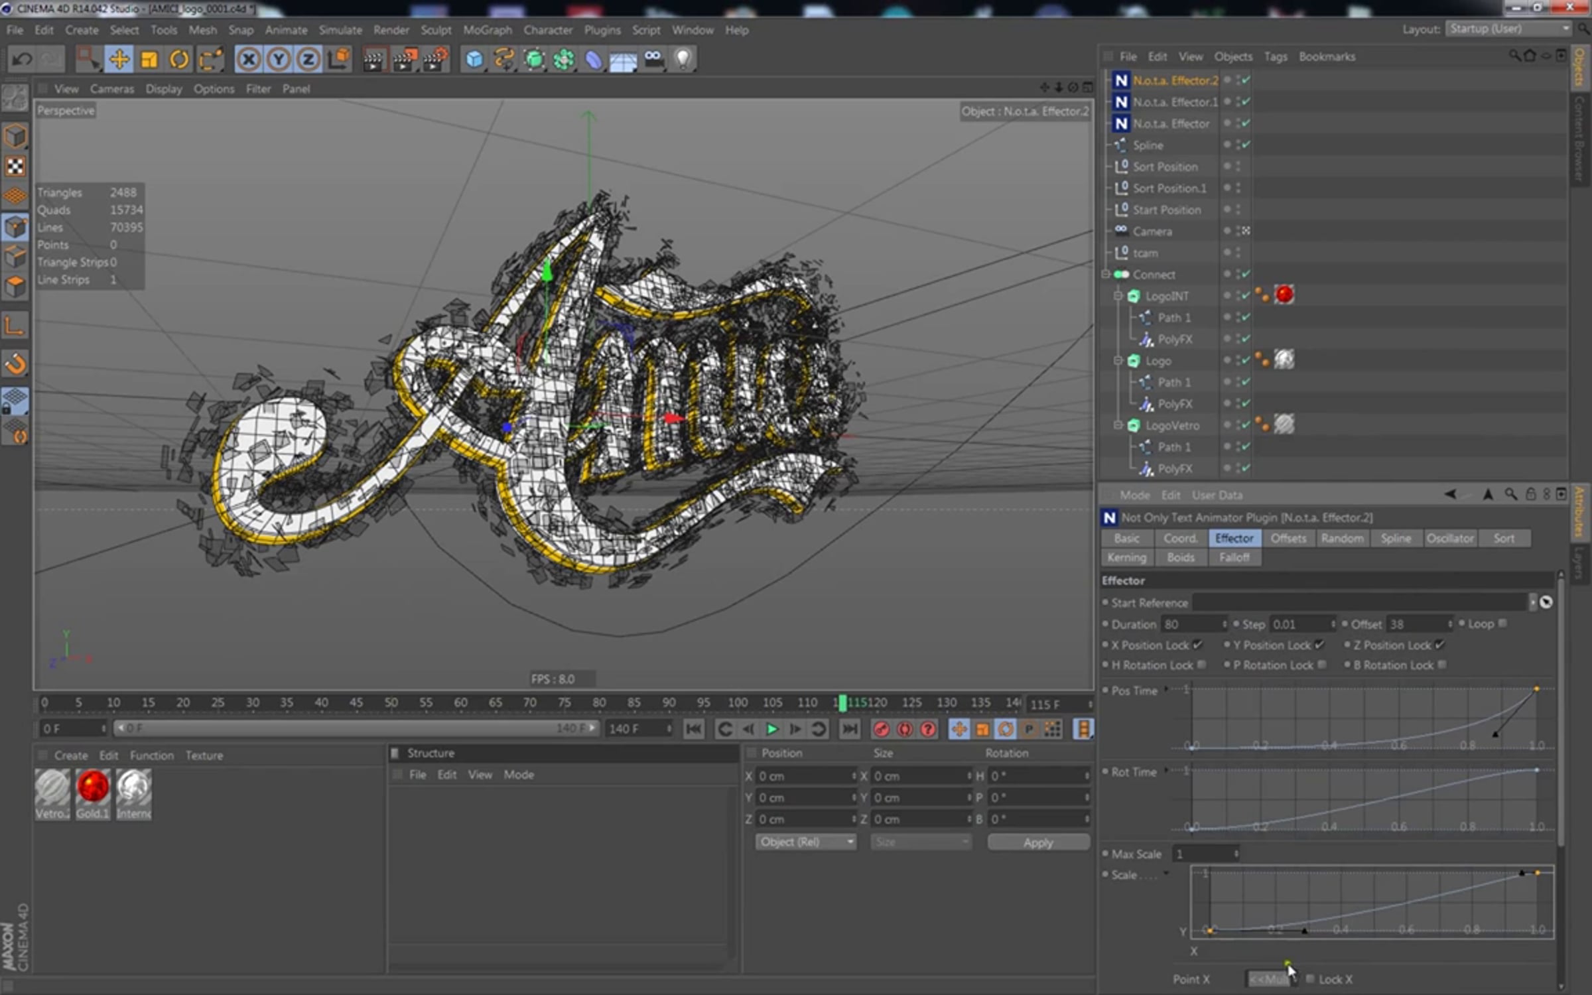Viewport: 1592px width, 995px height.
Task: Enable Texture mode checkerboard icon
Action: 15,166
